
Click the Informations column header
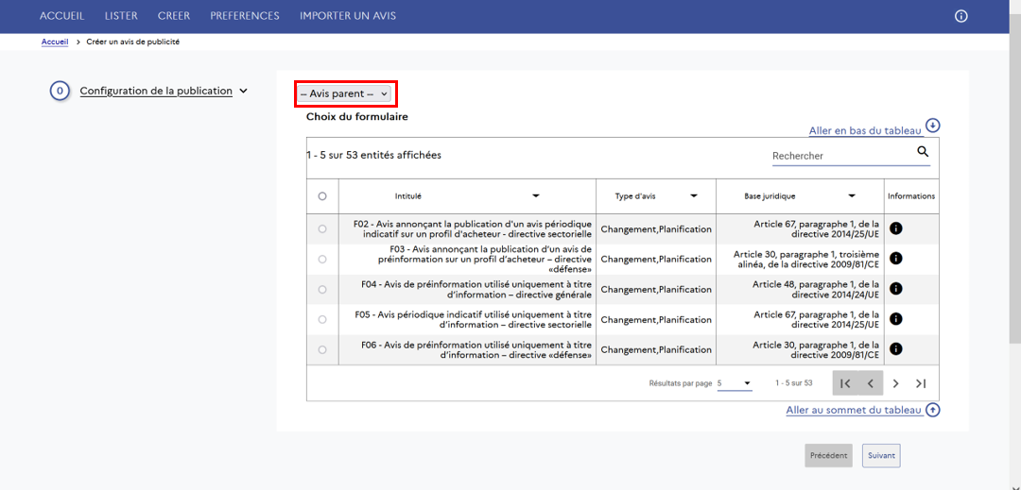[911, 195]
